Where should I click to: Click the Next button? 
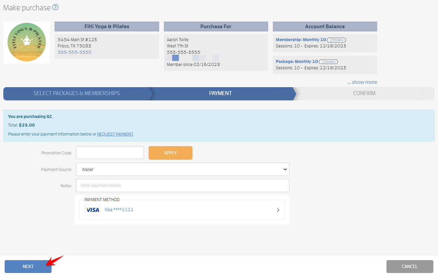pos(28,266)
